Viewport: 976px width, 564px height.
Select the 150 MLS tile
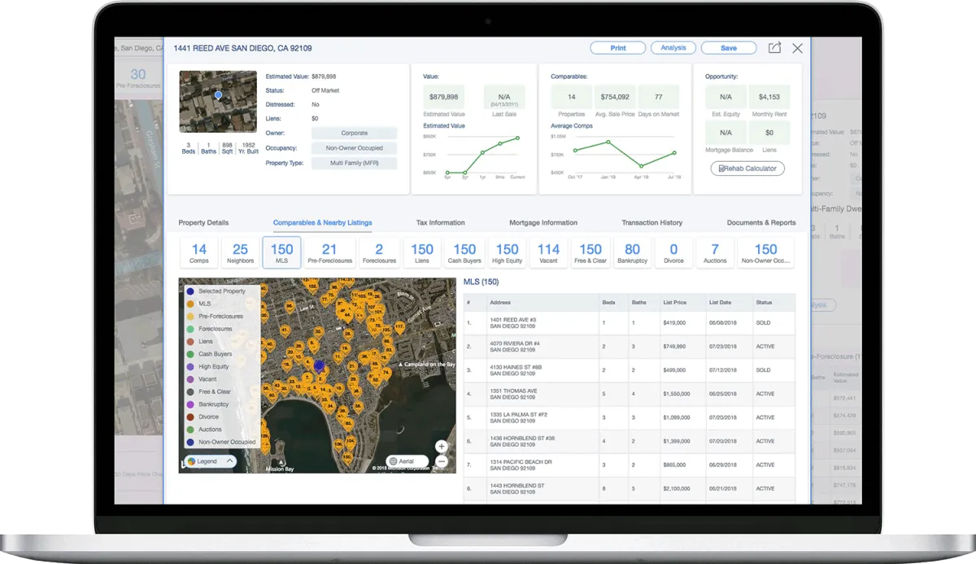tap(282, 253)
